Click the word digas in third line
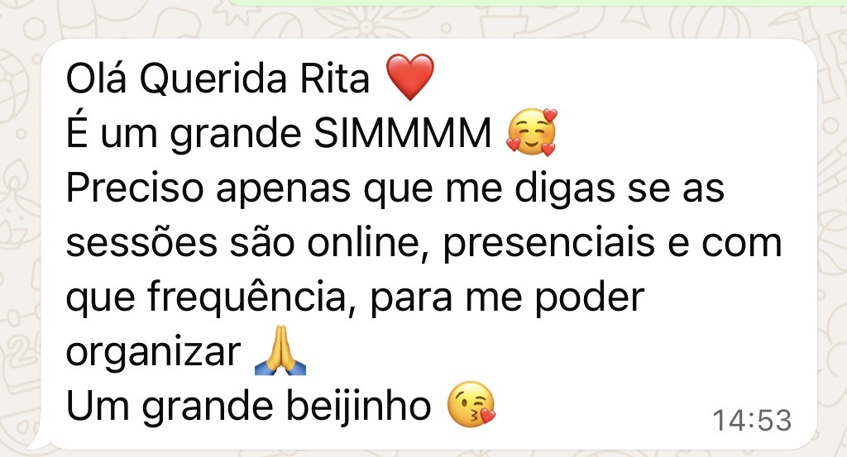Image resolution: width=847 pixels, height=457 pixels. [x=564, y=190]
